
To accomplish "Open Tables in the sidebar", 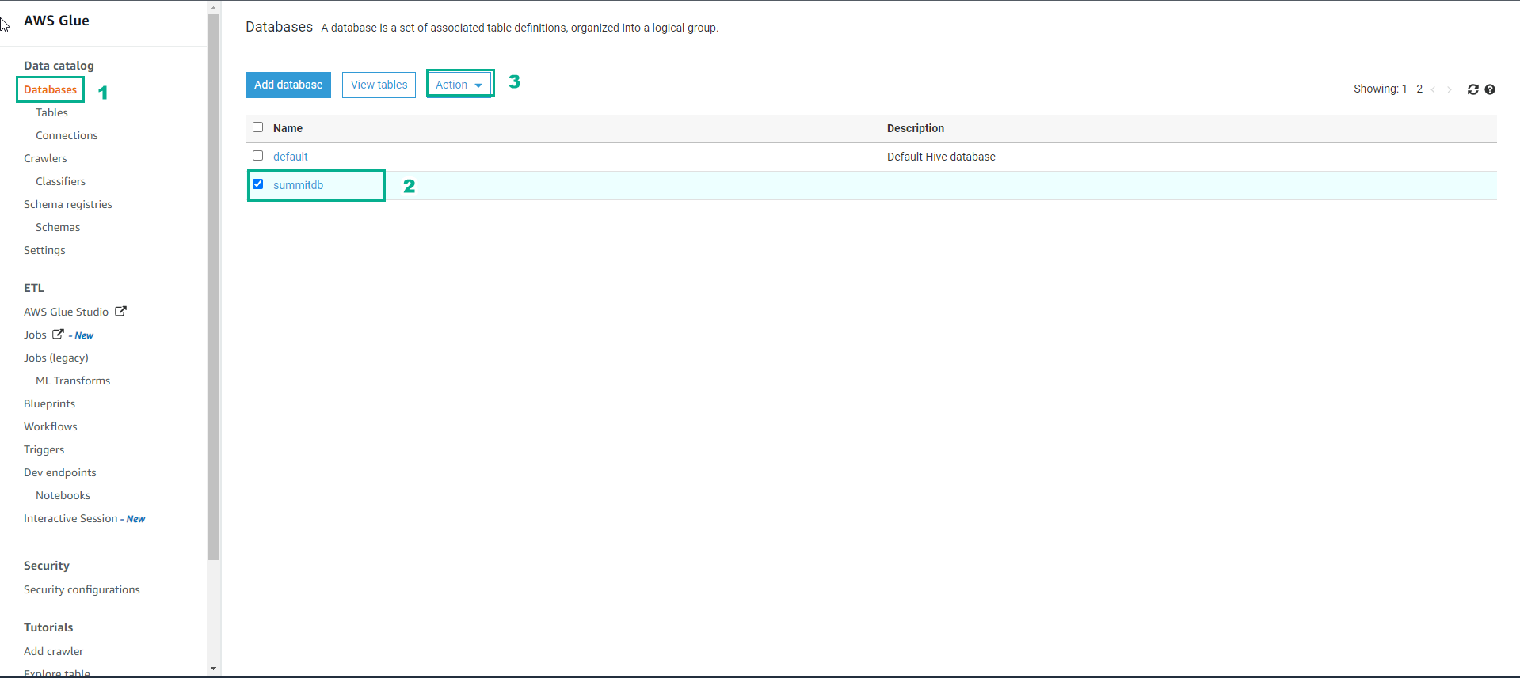I will (51, 112).
